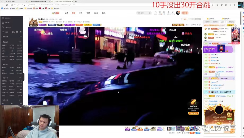Select the third gift activity icon
This screenshot has height=138, width=244.
(140, 129)
